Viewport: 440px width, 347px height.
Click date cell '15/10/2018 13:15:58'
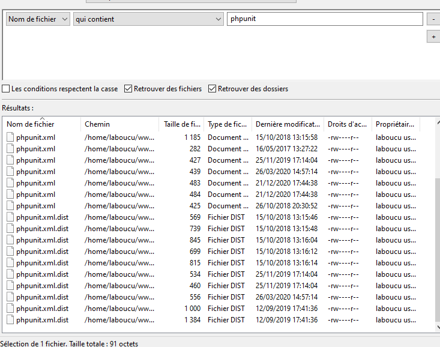tap(286, 137)
